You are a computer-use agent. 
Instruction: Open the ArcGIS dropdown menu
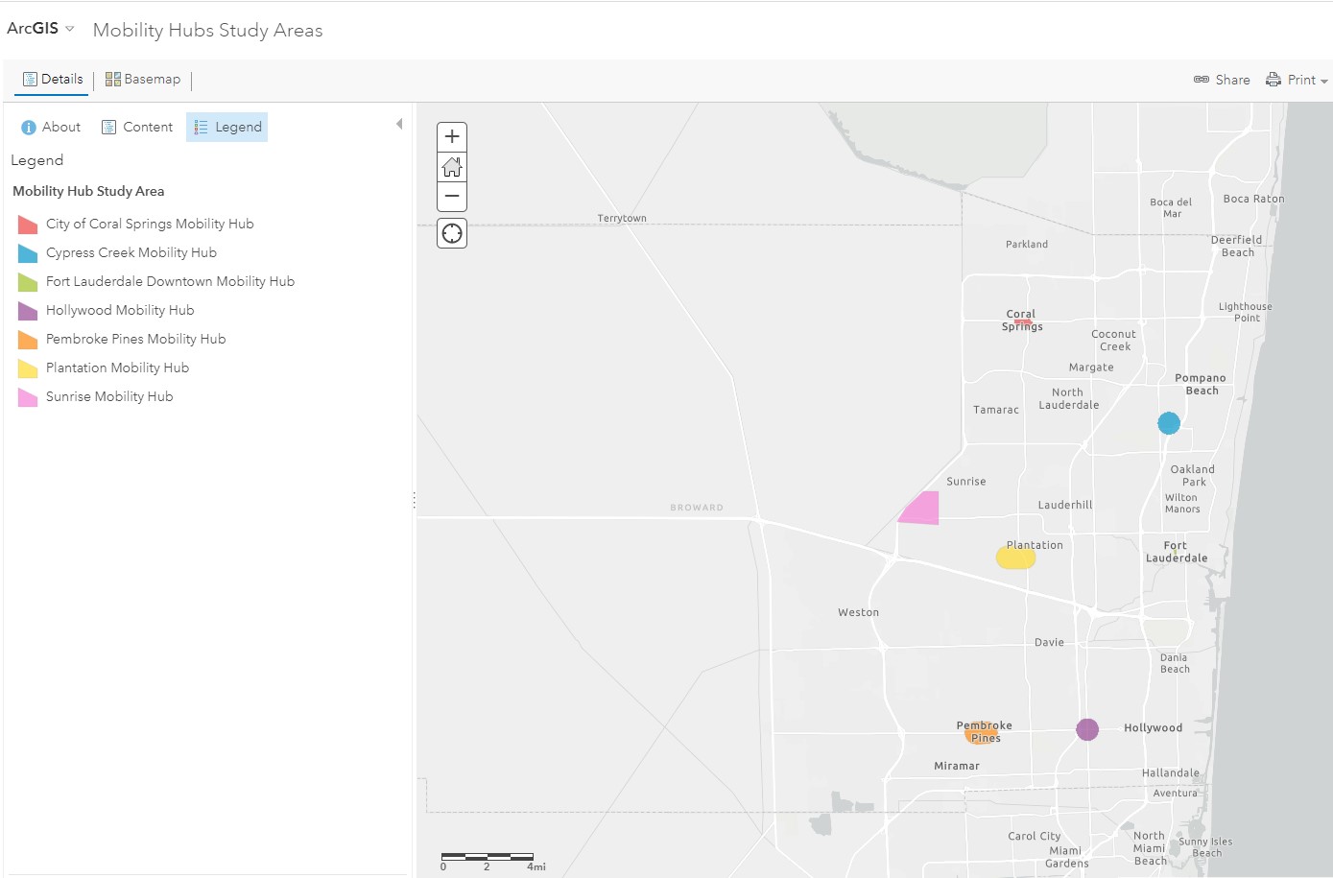[40, 29]
